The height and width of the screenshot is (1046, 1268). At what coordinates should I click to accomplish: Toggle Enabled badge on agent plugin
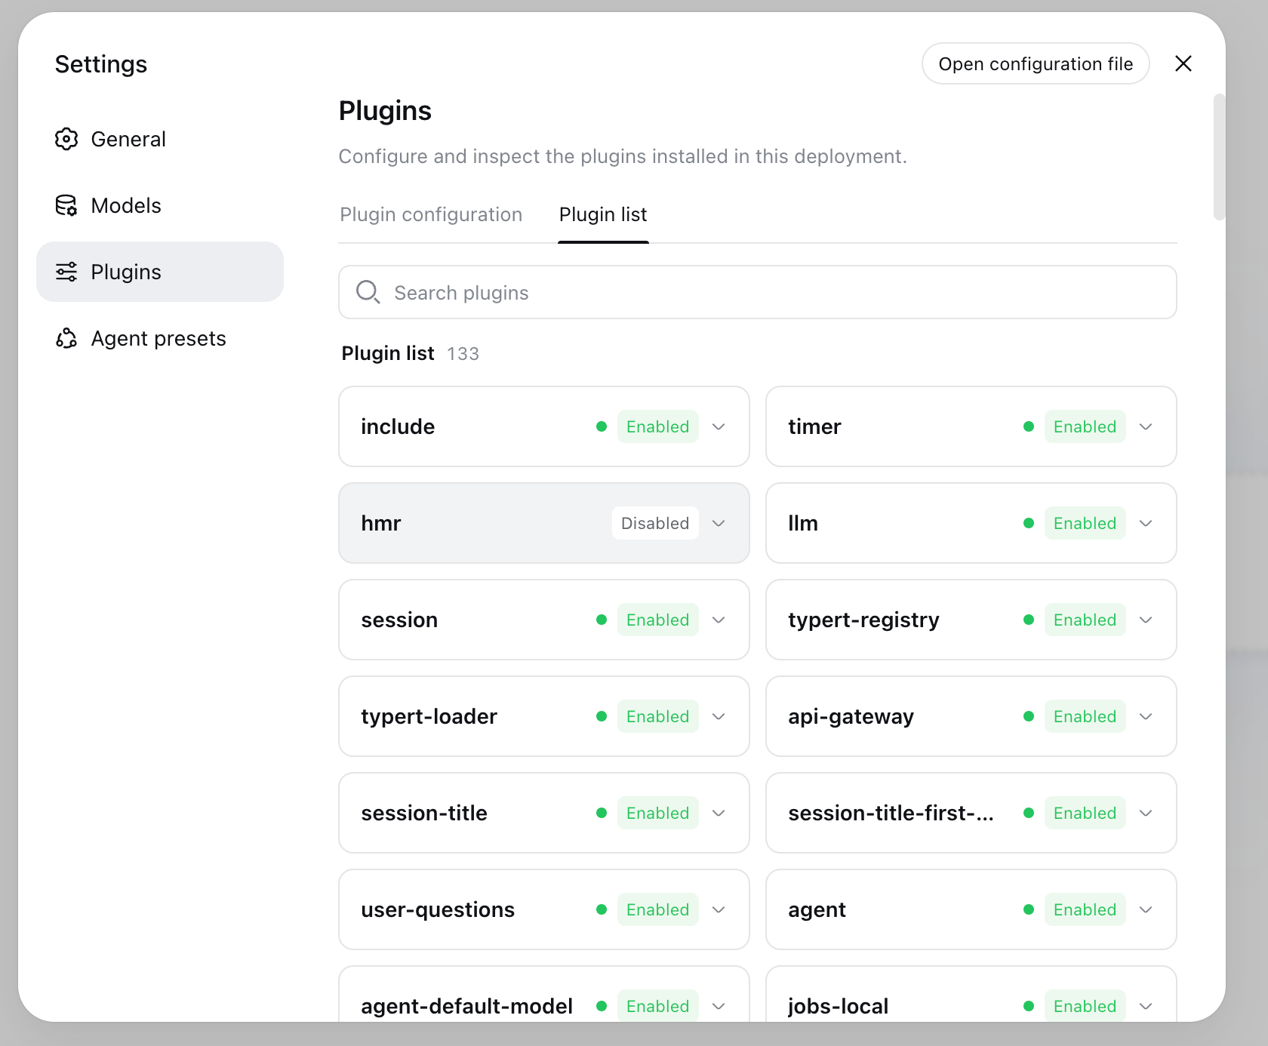[1085, 909]
